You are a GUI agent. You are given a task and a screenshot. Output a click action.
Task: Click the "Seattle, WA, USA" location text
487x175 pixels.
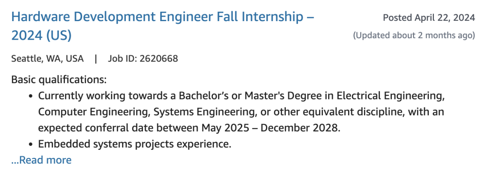(47, 58)
